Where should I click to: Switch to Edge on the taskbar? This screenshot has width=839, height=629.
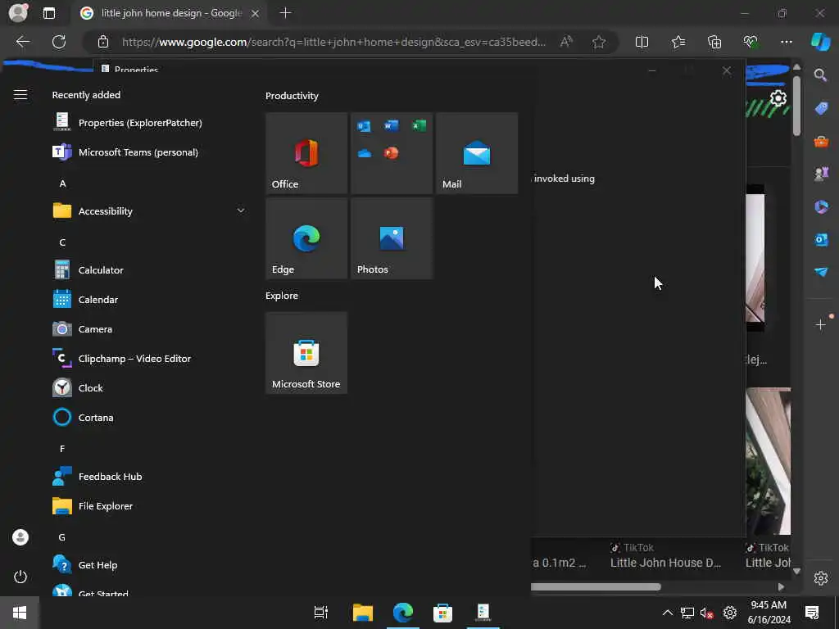click(x=403, y=613)
